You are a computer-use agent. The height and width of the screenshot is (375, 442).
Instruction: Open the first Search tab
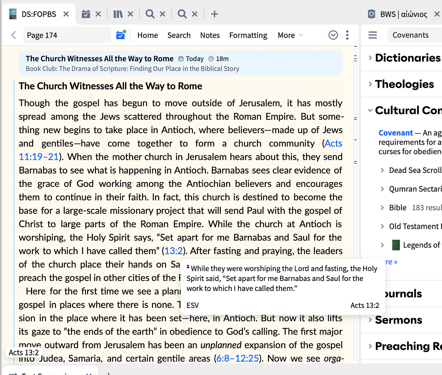click(x=150, y=14)
